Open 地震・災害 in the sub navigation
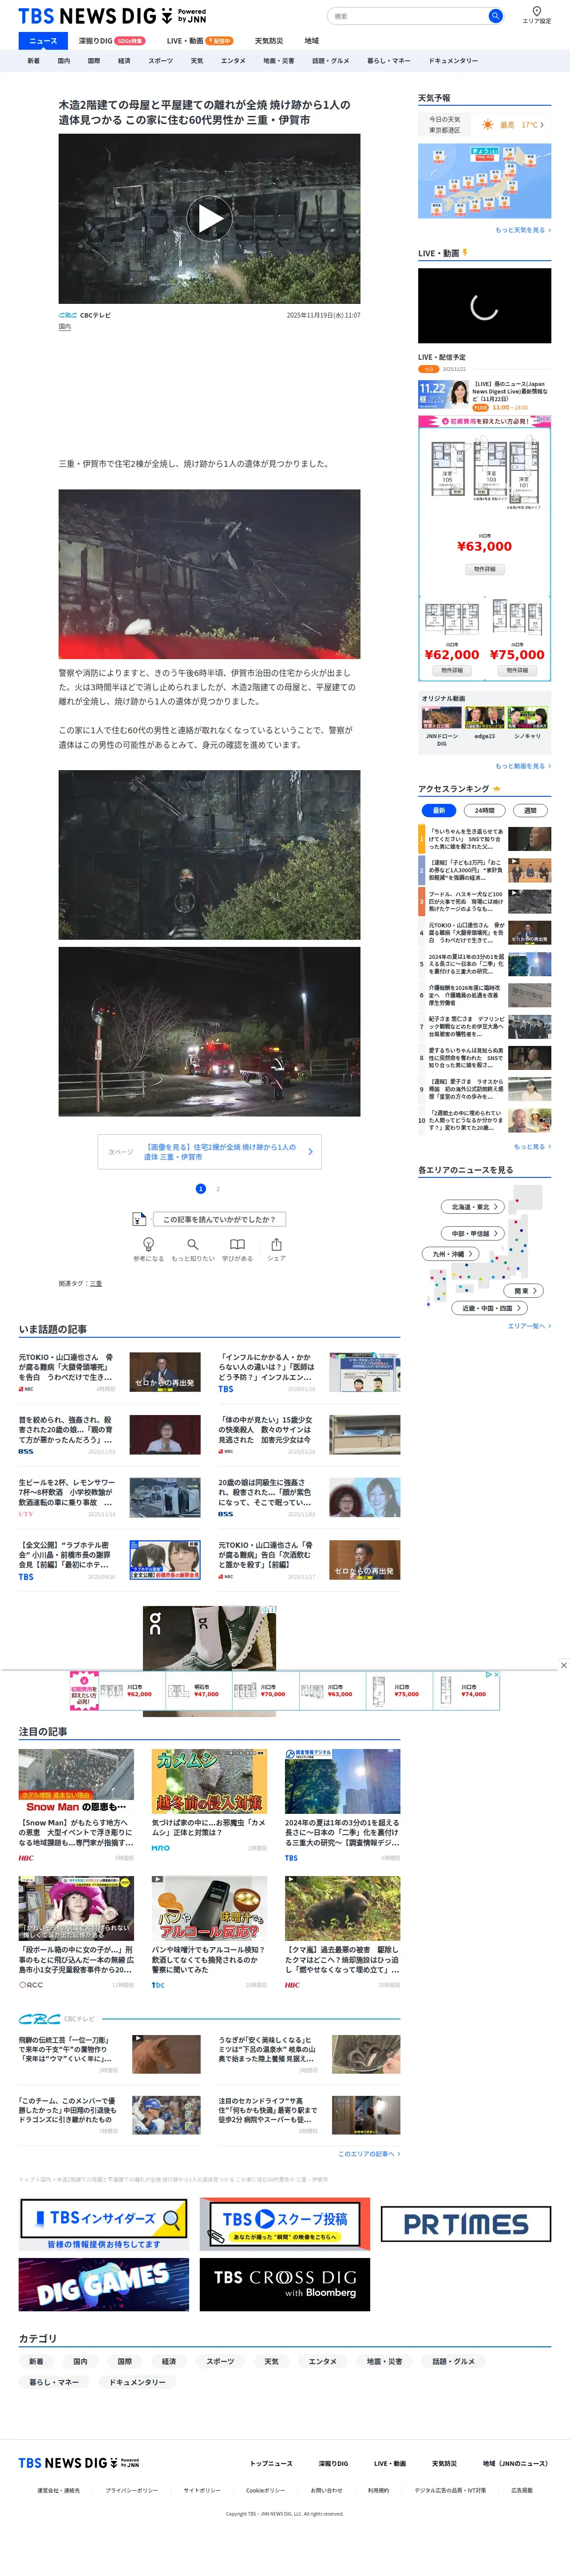The image size is (570, 2576). click(279, 61)
